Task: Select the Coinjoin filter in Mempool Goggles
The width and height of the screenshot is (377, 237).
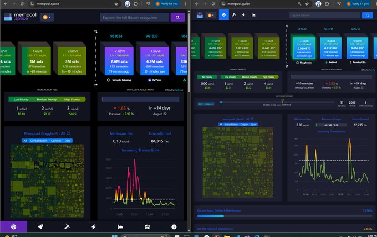Action: (x=56, y=141)
